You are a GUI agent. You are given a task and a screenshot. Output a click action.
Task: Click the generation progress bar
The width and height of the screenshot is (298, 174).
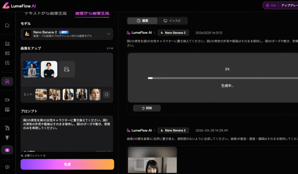(x=223, y=78)
